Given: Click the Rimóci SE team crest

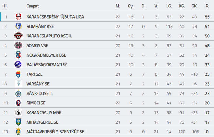Looking at the screenshot, I should pyautogui.click(x=18, y=103).
